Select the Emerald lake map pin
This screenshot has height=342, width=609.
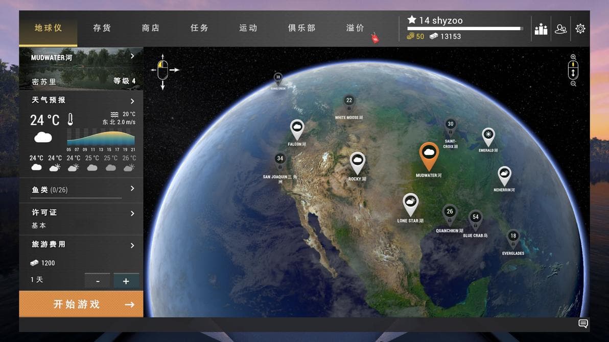tap(488, 137)
